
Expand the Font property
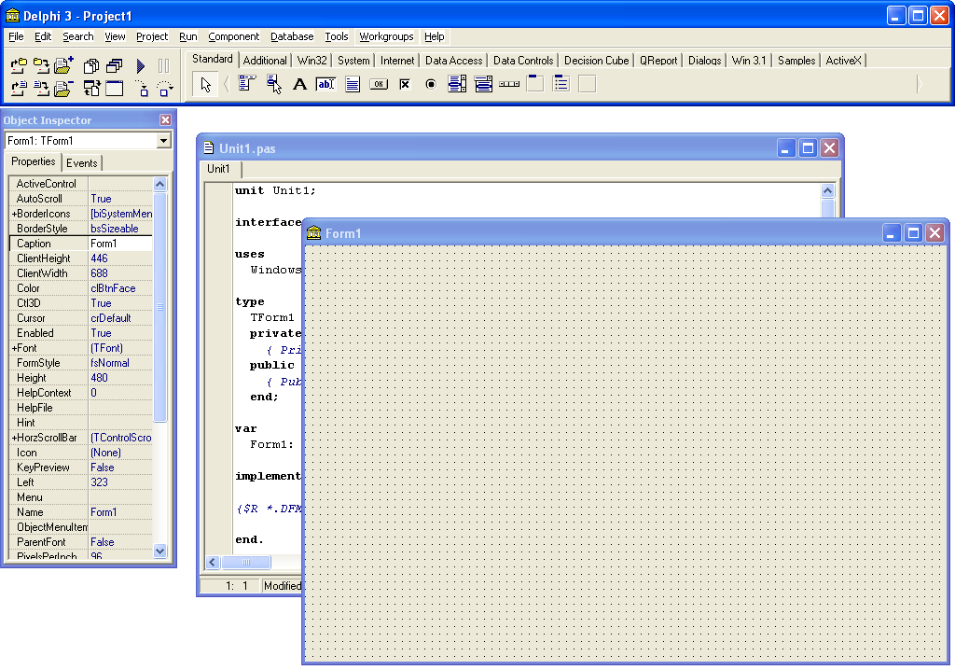pyautogui.click(x=13, y=348)
